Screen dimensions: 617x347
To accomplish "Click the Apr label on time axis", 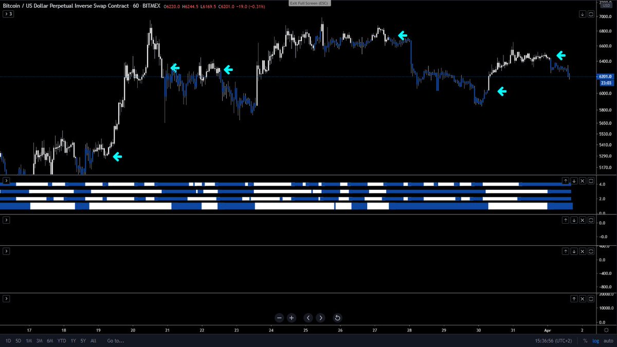I will (547, 330).
